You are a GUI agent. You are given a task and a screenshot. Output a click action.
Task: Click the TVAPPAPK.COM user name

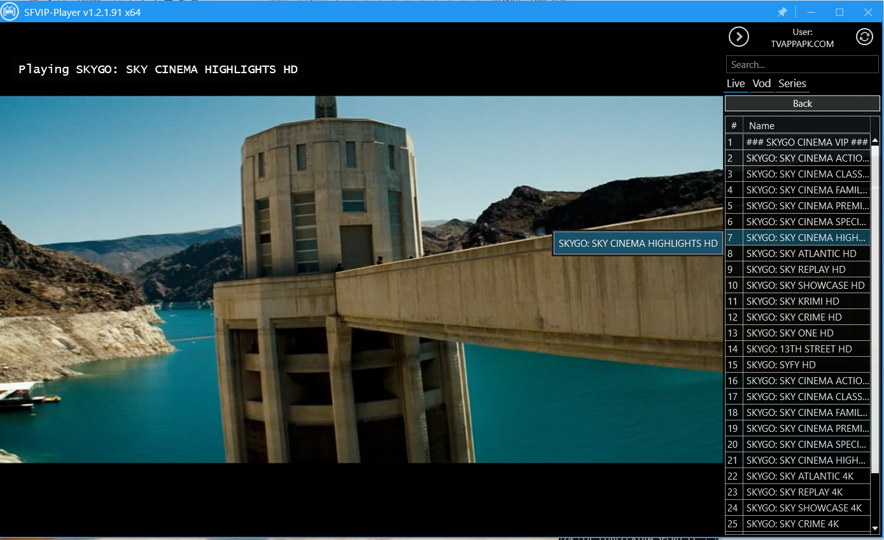click(802, 44)
